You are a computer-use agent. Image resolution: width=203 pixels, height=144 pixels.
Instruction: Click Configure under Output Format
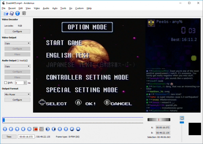click(17, 100)
